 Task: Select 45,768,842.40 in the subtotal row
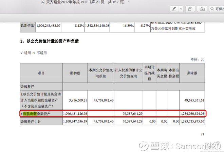(104, 122)
